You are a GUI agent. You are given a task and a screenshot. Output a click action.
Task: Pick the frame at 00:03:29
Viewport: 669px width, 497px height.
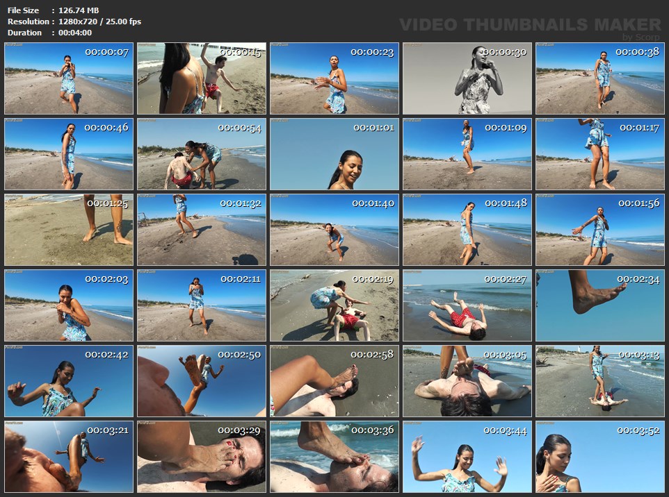click(202, 457)
